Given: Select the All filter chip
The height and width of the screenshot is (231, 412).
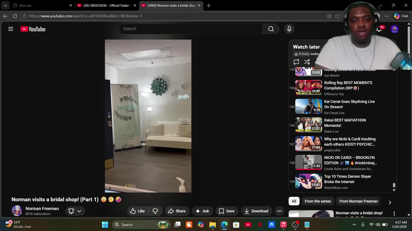Looking at the screenshot, I should coord(294,201).
